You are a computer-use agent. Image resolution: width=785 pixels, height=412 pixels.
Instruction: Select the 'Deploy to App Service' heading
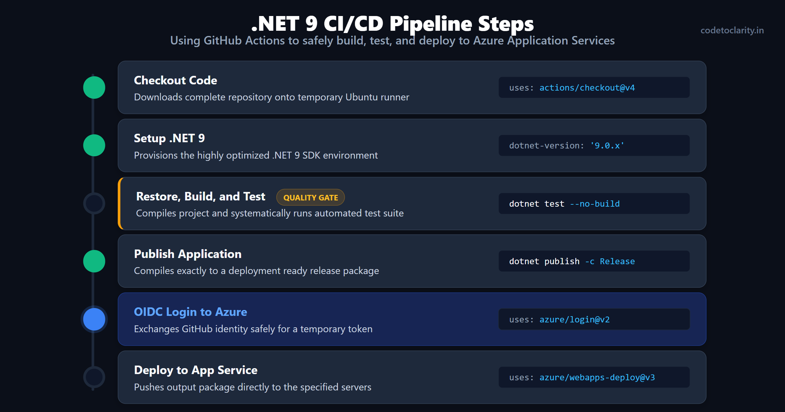pos(196,370)
